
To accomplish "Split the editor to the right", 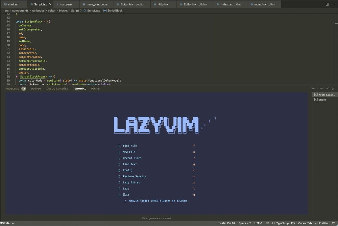I will point(327,4).
